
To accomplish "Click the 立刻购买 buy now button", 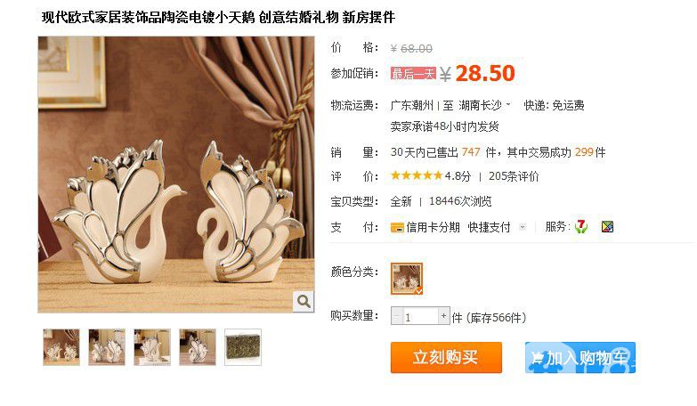I will 446,357.
